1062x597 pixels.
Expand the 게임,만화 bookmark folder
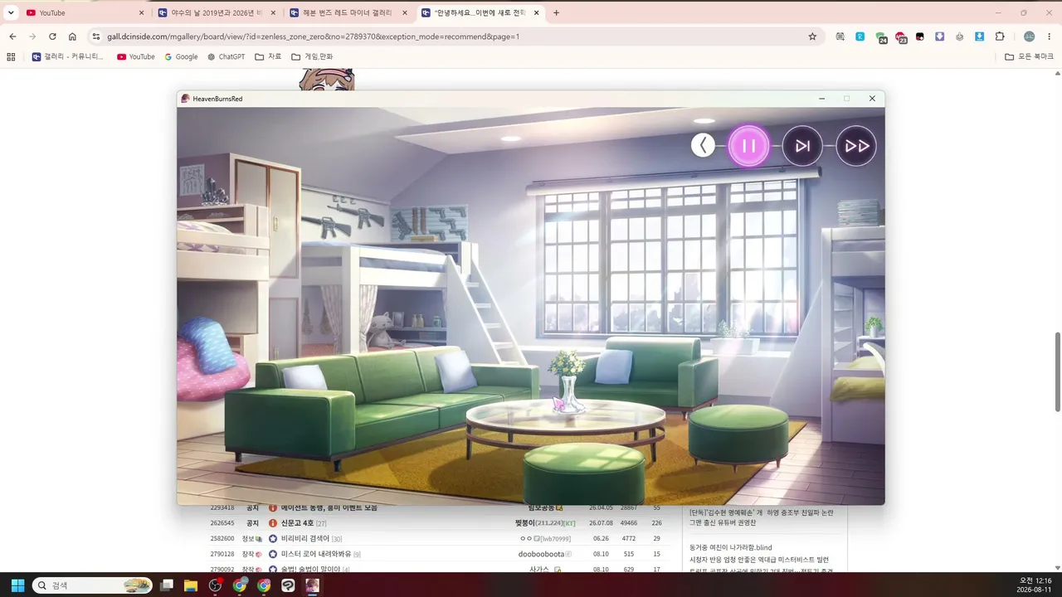pos(312,56)
